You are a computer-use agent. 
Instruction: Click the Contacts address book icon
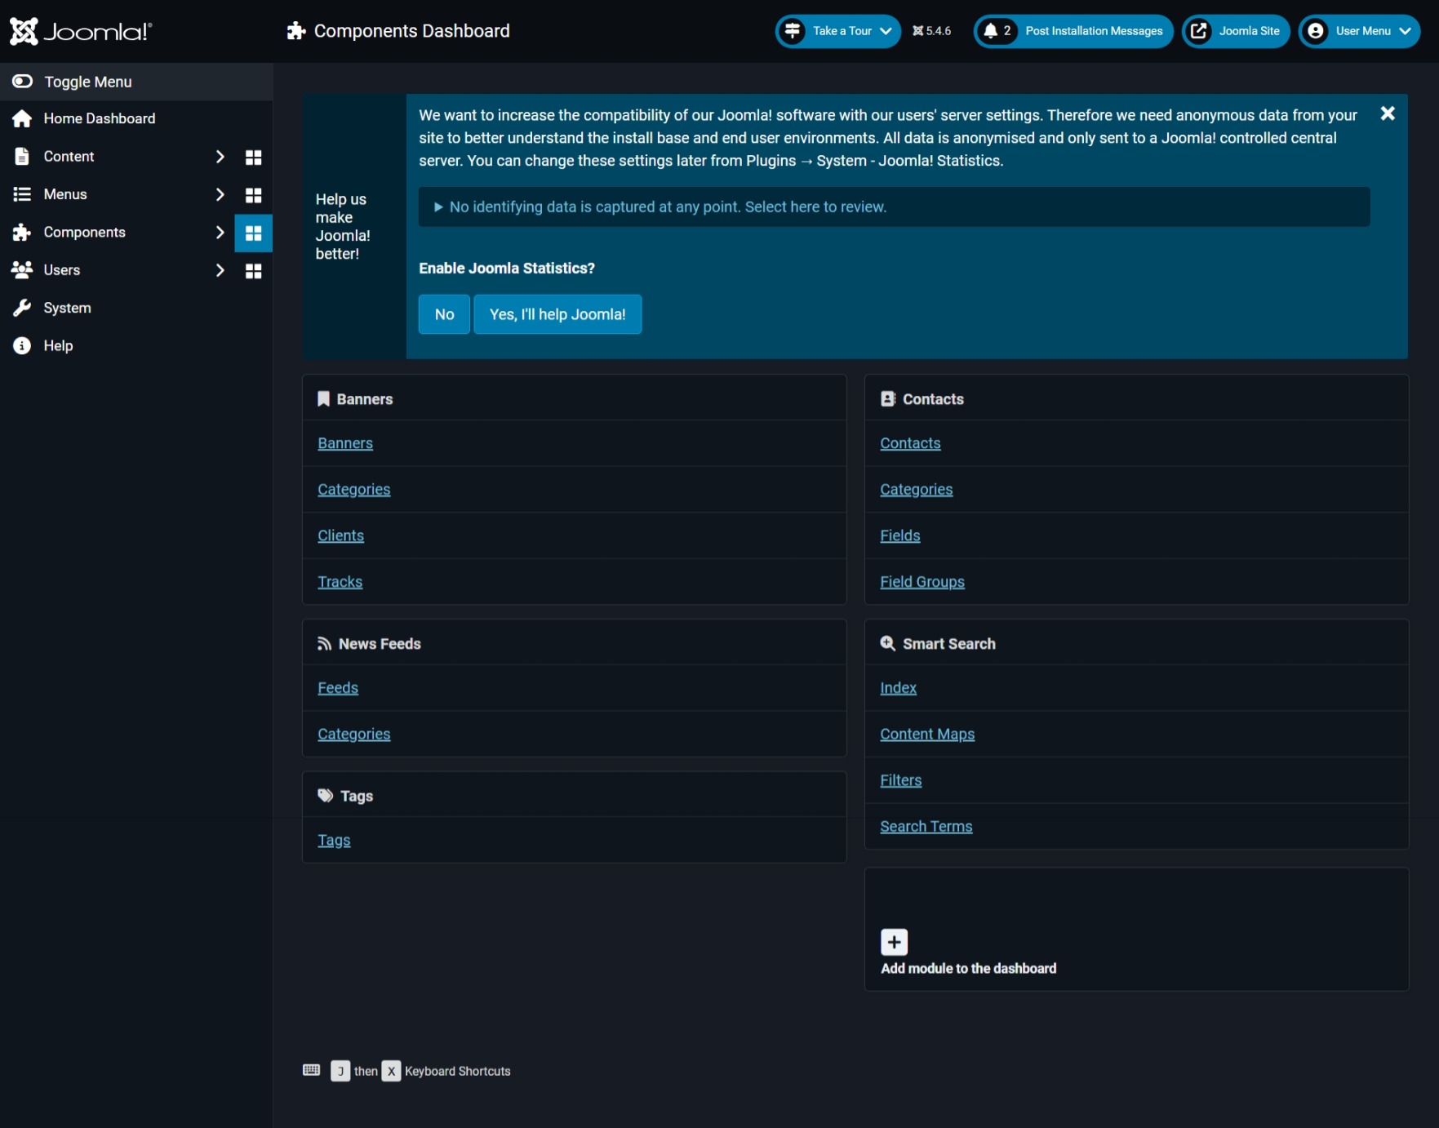(x=888, y=399)
